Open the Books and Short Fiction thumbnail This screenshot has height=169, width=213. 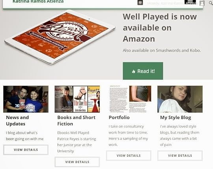pos(77,99)
